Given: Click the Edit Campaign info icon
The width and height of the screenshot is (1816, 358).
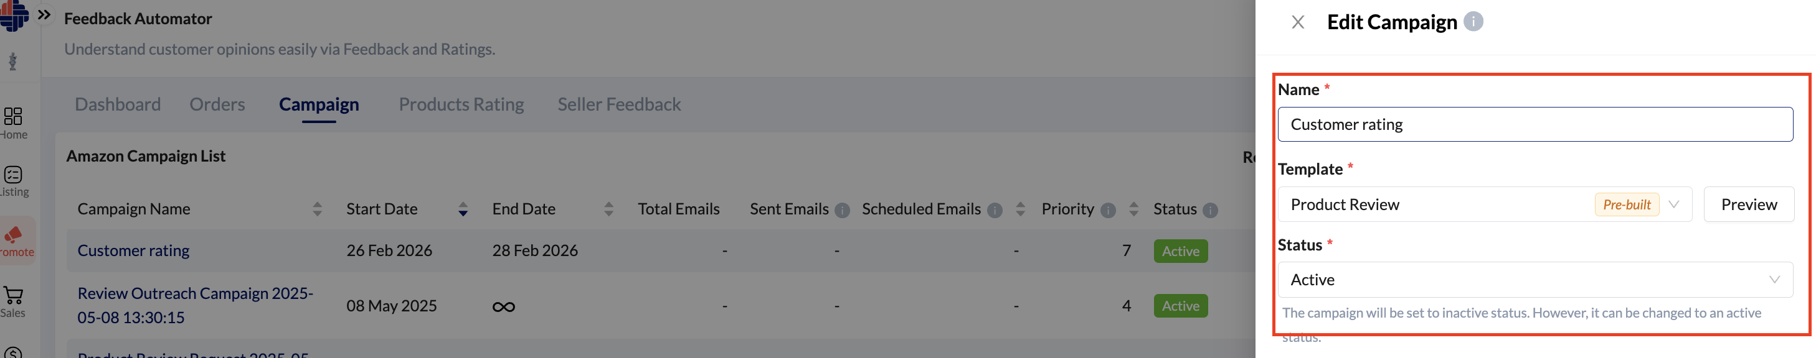Looking at the screenshot, I should click(1473, 22).
